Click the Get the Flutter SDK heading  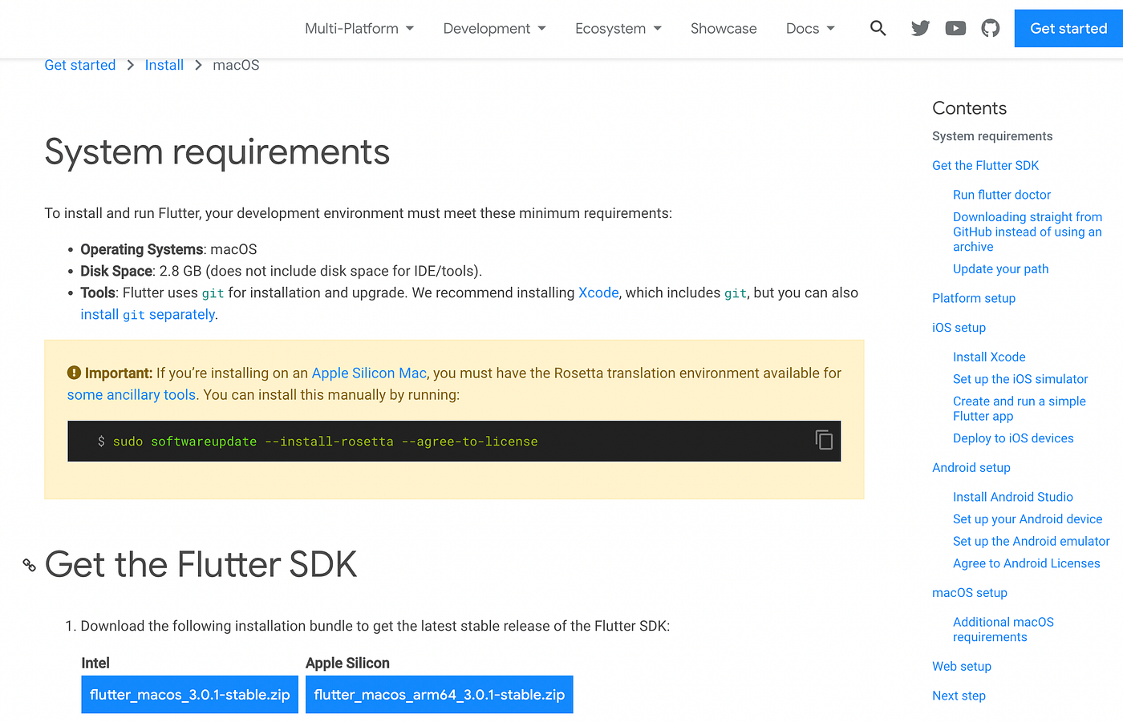201,564
